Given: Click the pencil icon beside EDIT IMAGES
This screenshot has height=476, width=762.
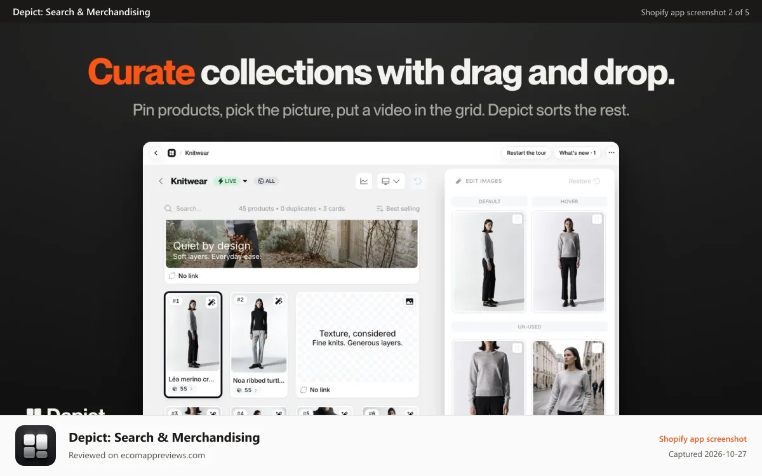Looking at the screenshot, I should [459, 181].
